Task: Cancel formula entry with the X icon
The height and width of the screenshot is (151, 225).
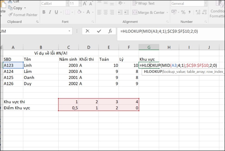Action: (87, 31)
